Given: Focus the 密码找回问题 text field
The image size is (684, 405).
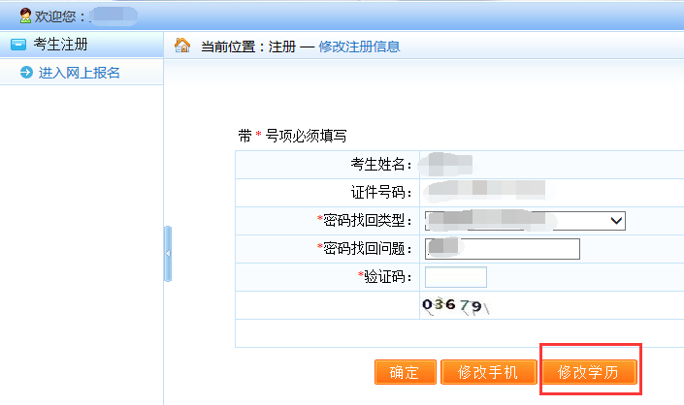Looking at the screenshot, I should point(502,249).
